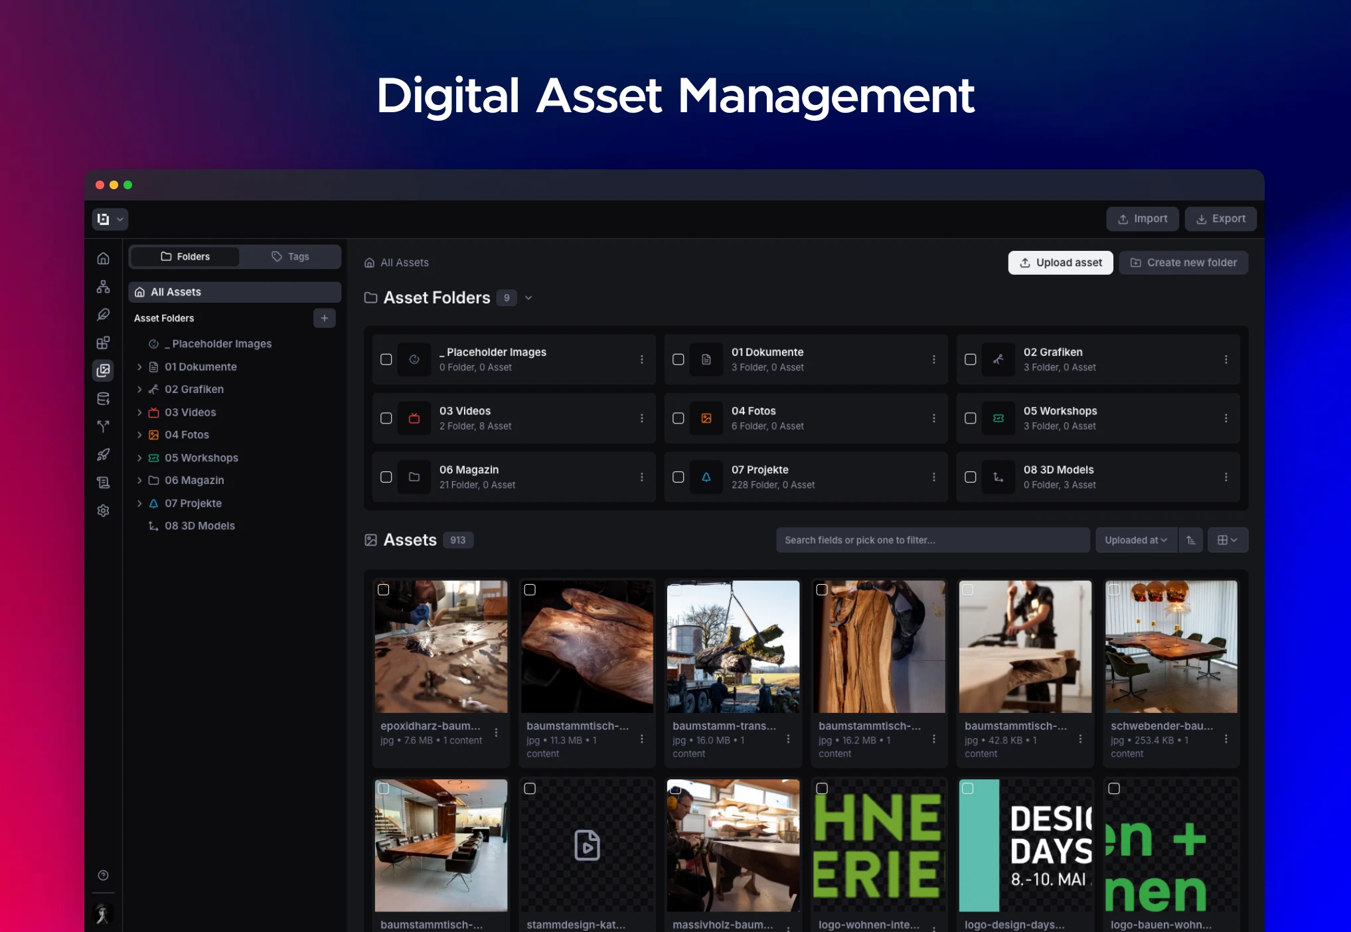Screen dimensions: 1351x932
Task: Click the plus icon beside Asset Folders
Action: click(x=324, y=318)
